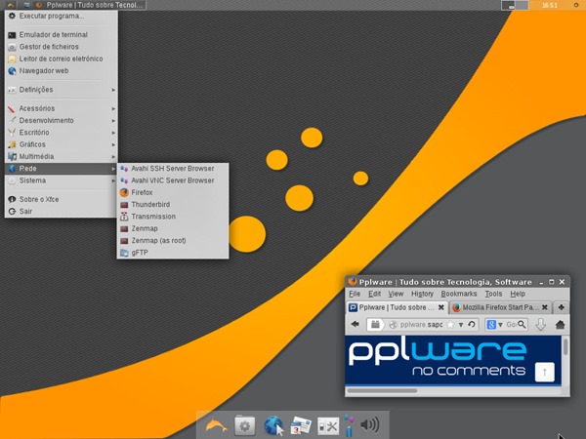The image size is (586, 439).
Task: Go to Firefox home page icon
Action: (560, 325)
